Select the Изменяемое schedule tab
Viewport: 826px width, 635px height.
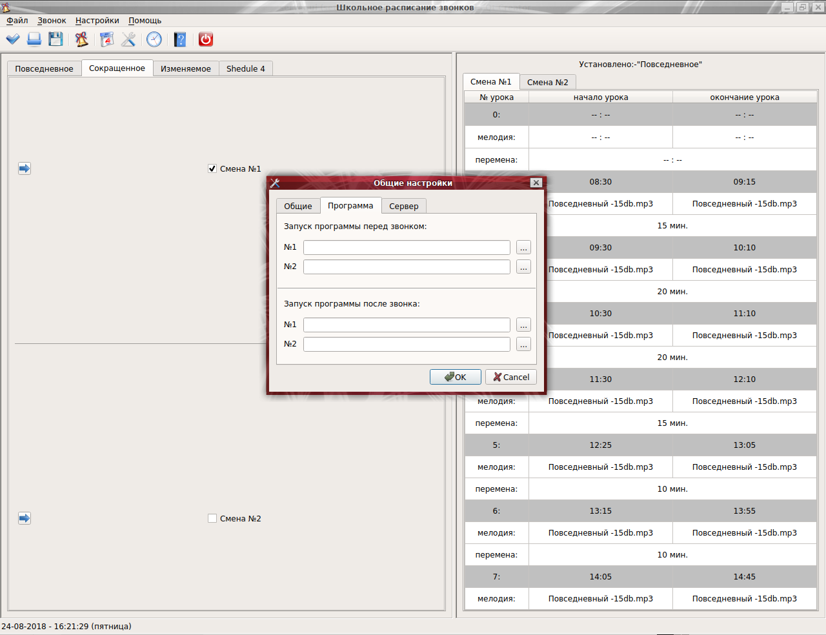[185, 68]
